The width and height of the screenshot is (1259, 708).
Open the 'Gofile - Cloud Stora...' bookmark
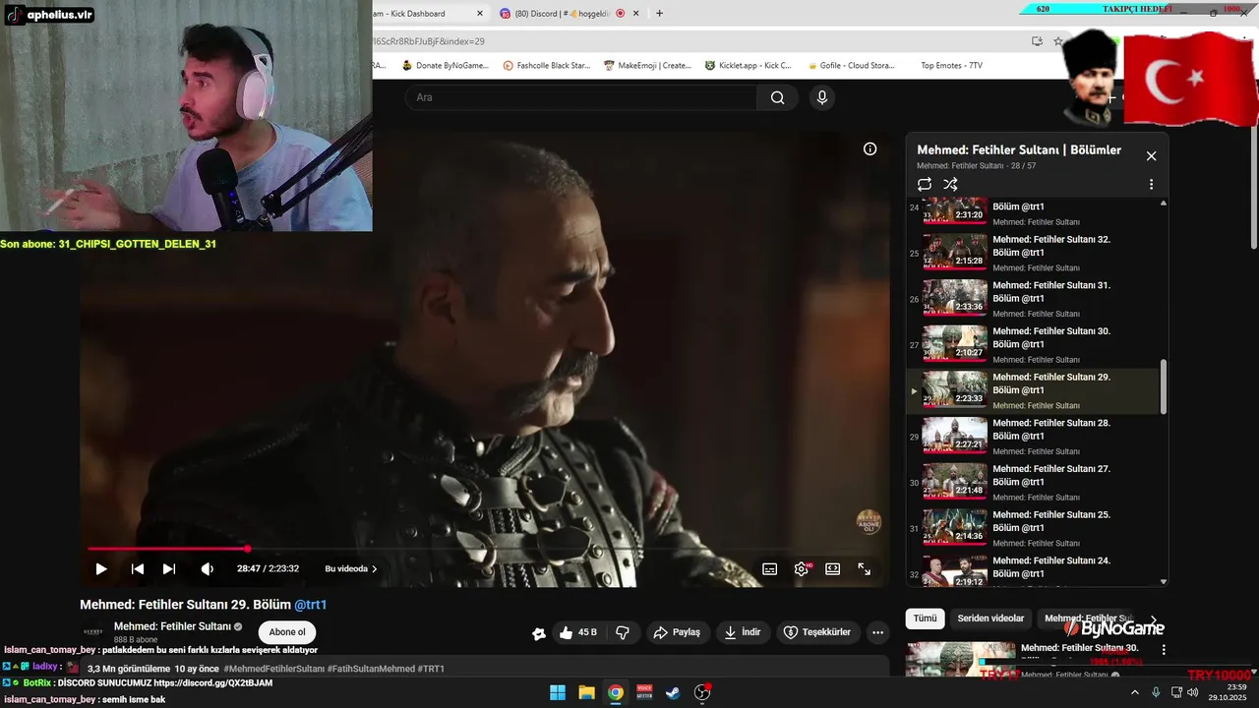click(x=850, y=66)
